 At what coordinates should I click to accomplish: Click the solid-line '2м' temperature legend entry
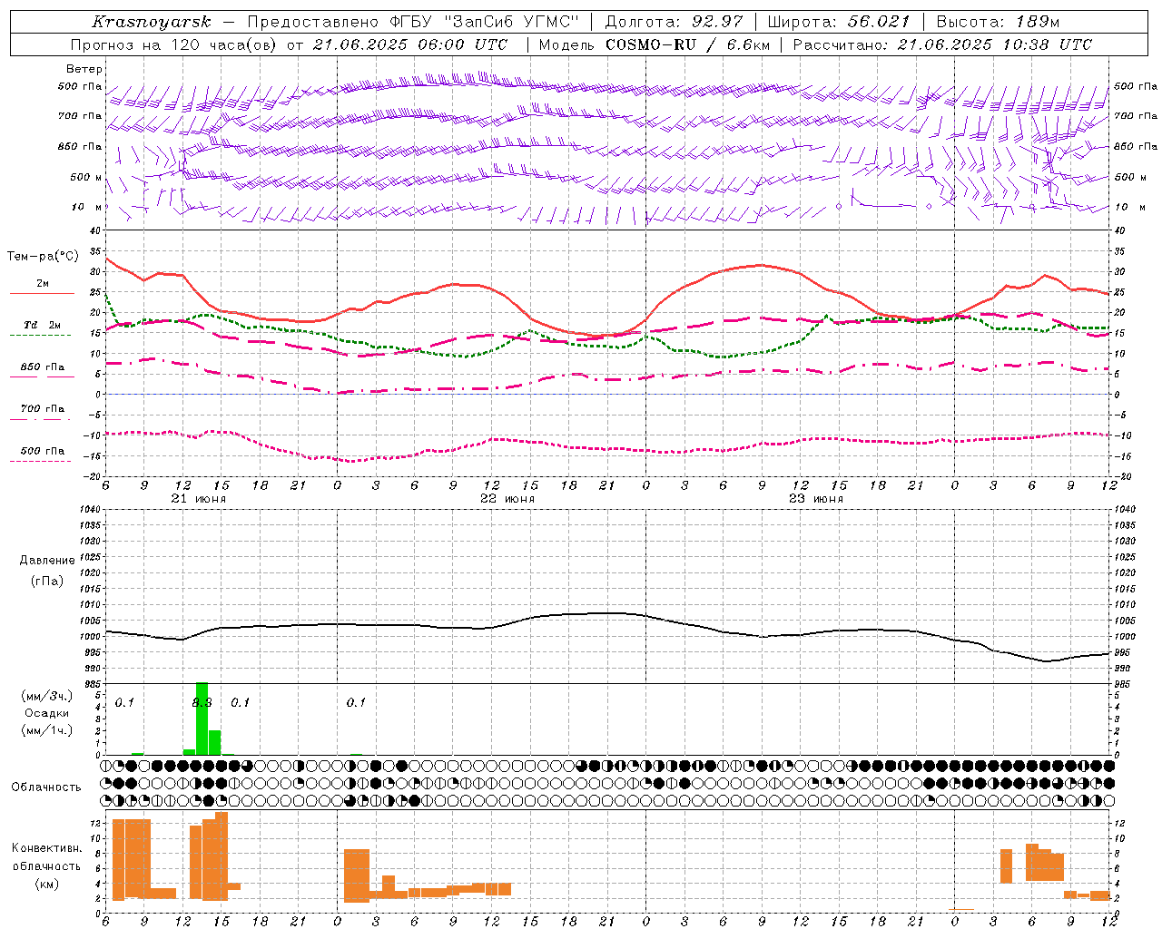pyautogui.click(x=43, y=284)
